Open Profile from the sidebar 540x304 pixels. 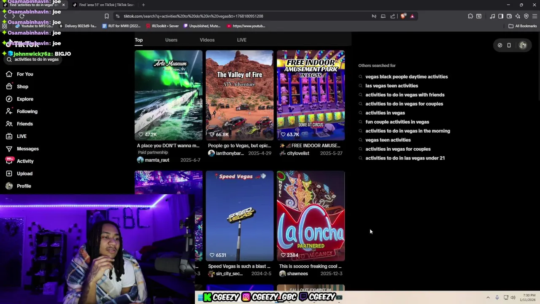click(24, 186)
